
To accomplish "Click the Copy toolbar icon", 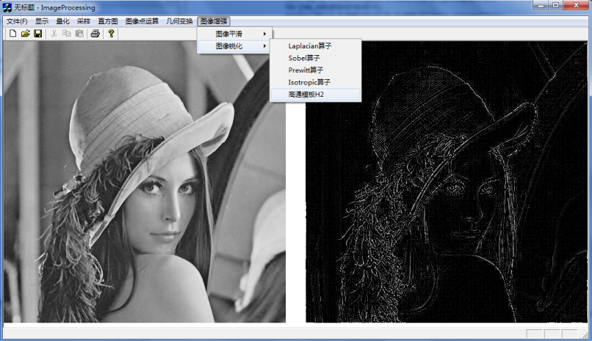I will click(67, 34).
